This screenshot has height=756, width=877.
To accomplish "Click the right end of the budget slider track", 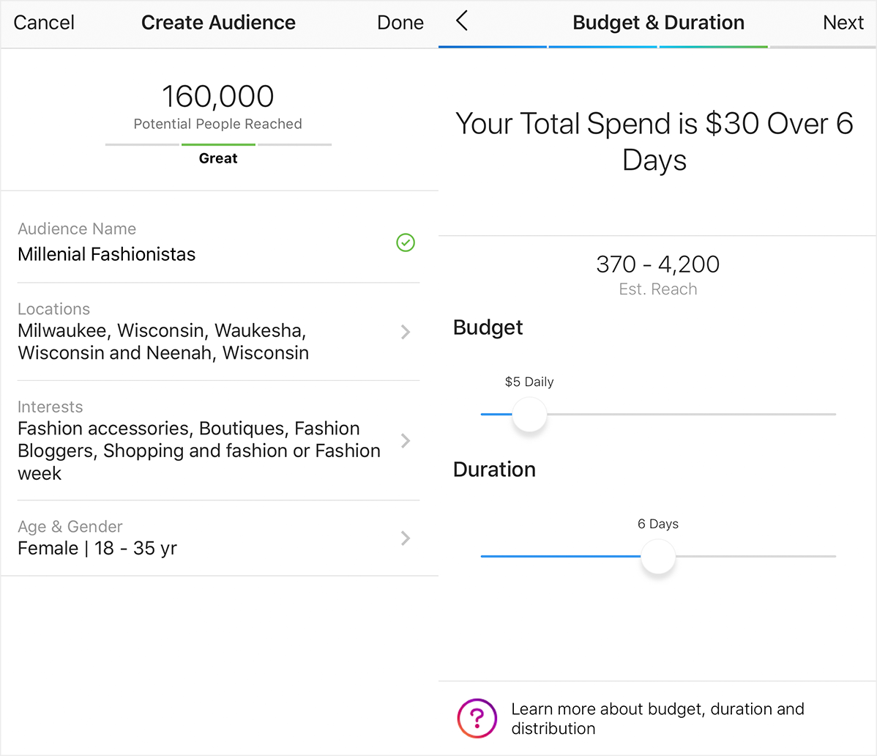I will pyautogui.click(x=832, y=414).
